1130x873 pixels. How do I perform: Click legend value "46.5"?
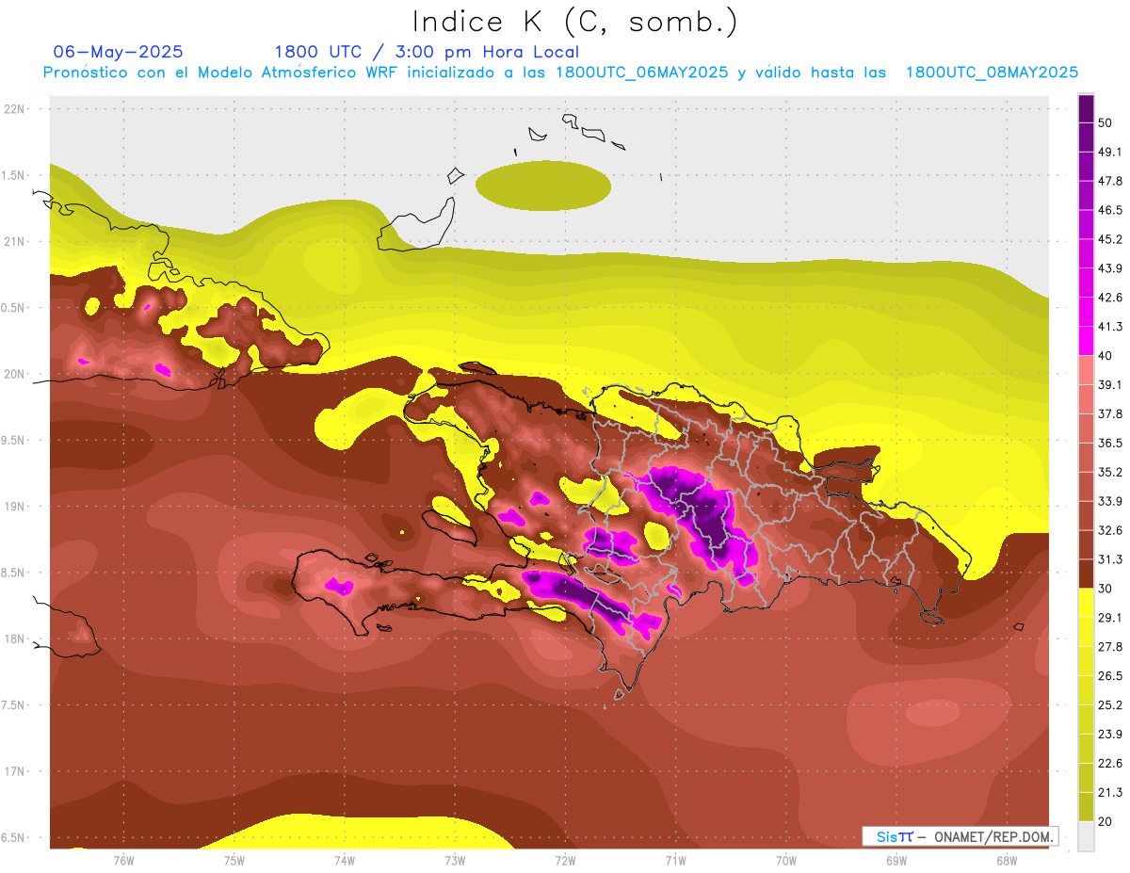tap(1109, 210)
